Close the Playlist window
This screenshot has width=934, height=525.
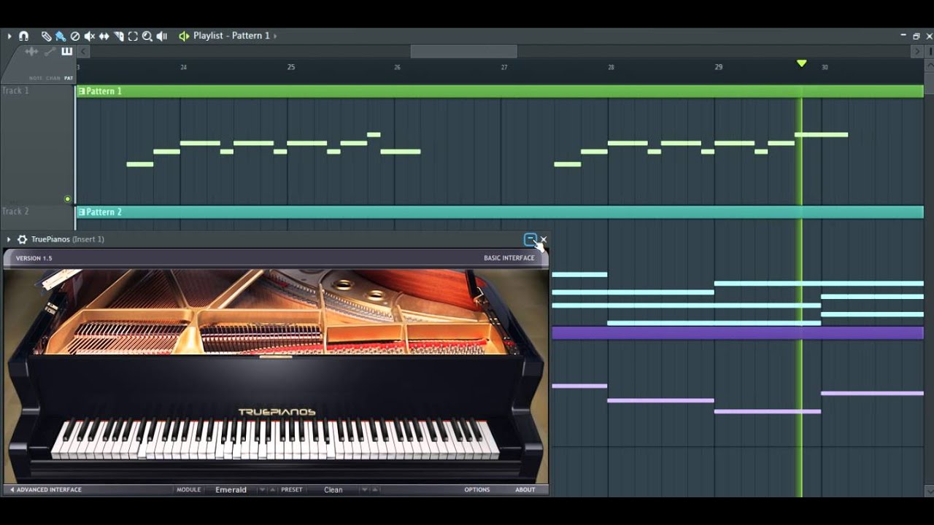point(928,36)
